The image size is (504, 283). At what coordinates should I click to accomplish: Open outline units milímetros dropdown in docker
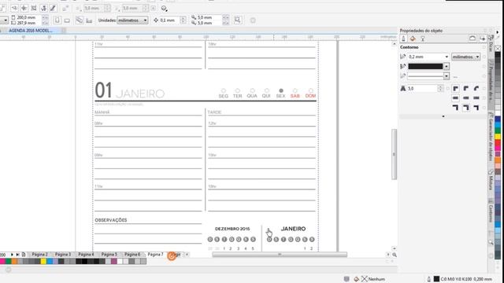pos(465,57)
